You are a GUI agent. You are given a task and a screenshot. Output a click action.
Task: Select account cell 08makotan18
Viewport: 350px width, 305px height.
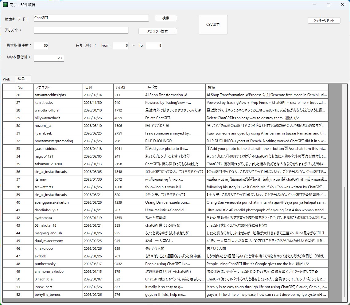[x=58, y=225]
